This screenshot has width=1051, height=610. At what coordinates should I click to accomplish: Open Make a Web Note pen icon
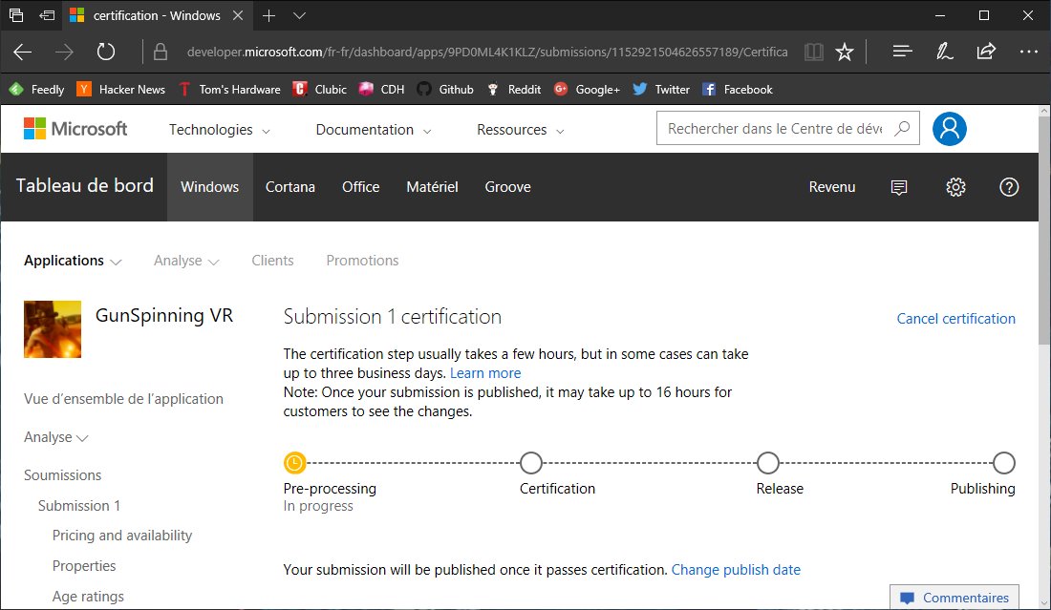[x=944, y=51]
